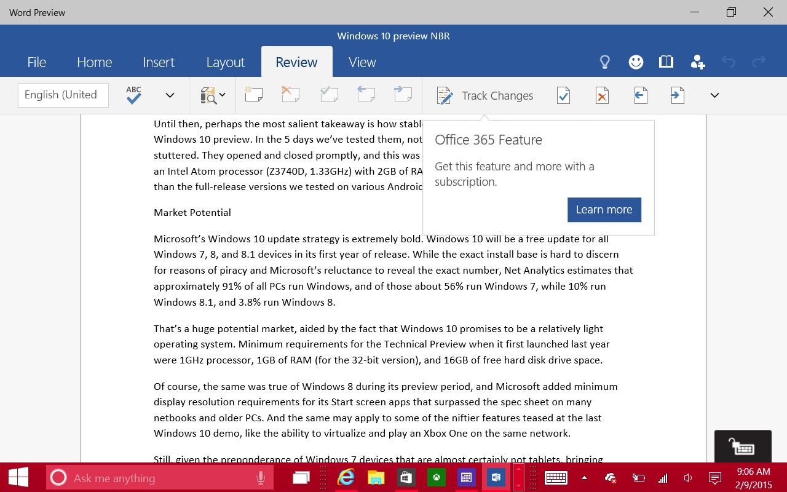Image resolution: width=787 pixels, height=492 pixels.
Task: Go to the previous tracked change
Action: (x=641, y=95)
